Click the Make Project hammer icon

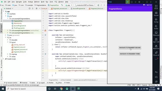point(62,5)
